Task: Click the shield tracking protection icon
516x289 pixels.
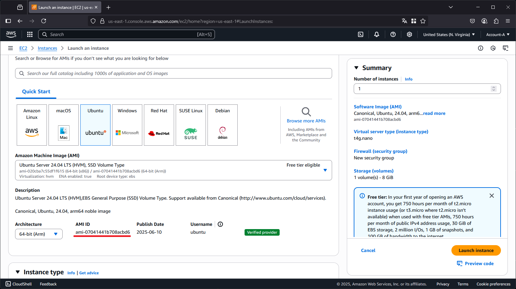Action: coord(93,21)
